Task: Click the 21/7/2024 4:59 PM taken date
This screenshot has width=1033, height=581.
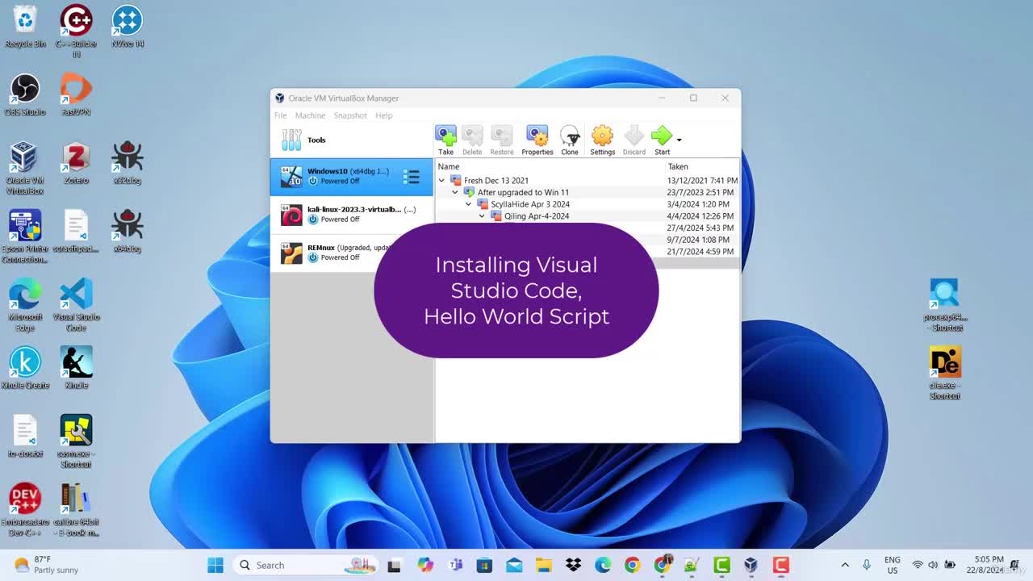Action: click(x=701, y=252)
